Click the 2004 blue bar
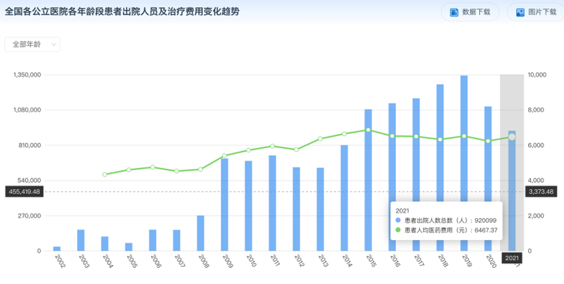The image size is (564, 284). pyautogui.click(x=105, y=244)
